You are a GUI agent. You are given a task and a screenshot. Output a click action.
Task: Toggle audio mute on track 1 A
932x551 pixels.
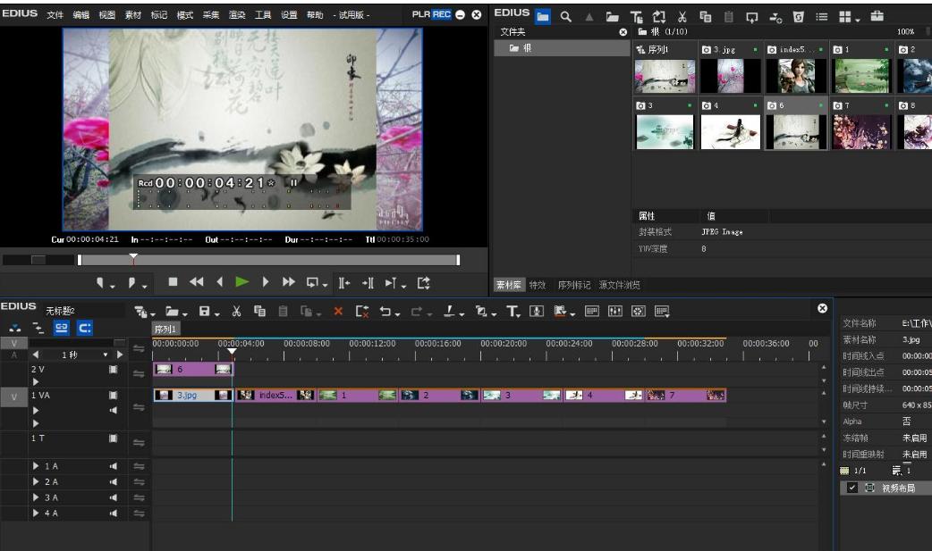click(113, 466)
